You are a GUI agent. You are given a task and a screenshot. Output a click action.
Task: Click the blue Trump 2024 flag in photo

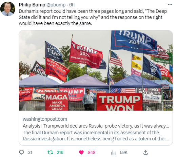pyautogui.click(x=134, y=42)
